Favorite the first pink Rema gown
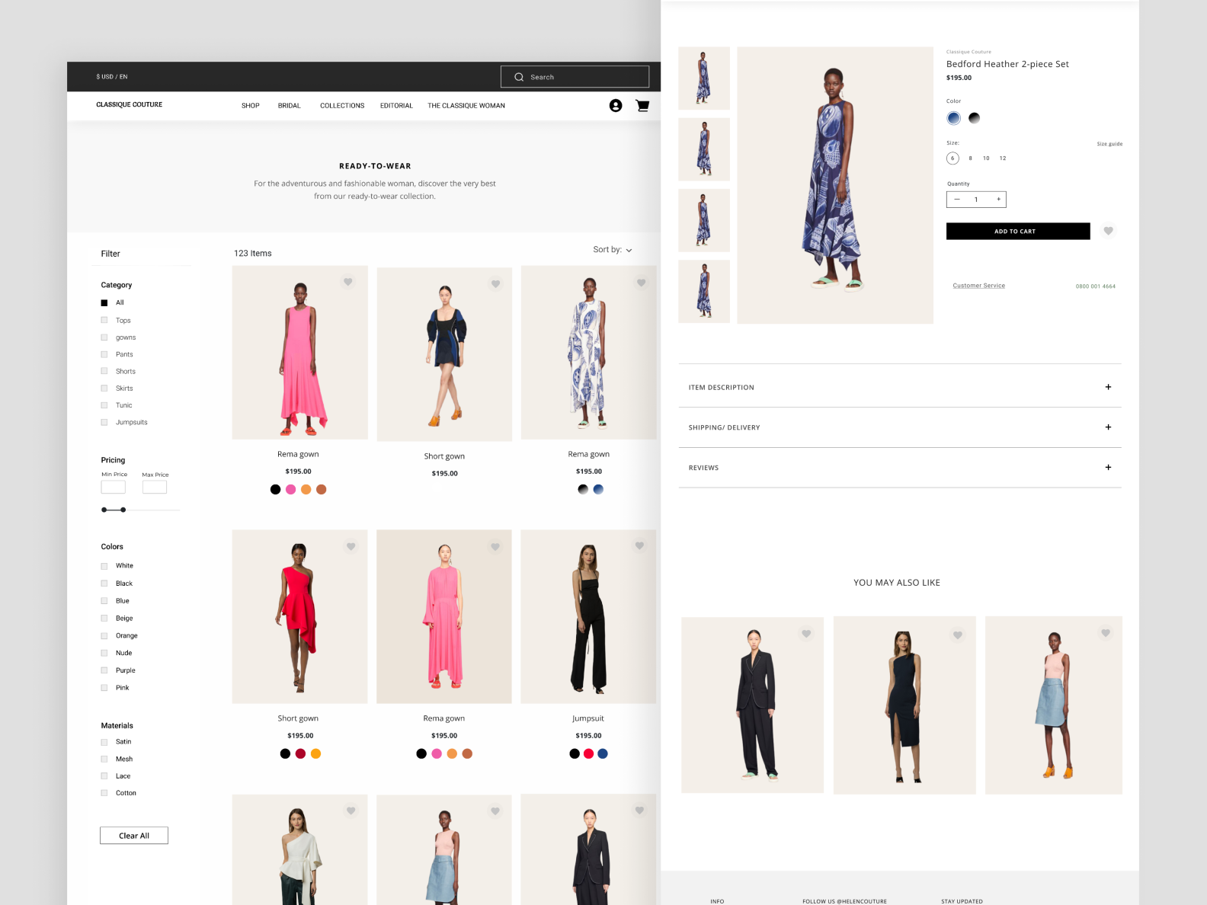This screenshot has width=1207, height=905. coord(347,282)
